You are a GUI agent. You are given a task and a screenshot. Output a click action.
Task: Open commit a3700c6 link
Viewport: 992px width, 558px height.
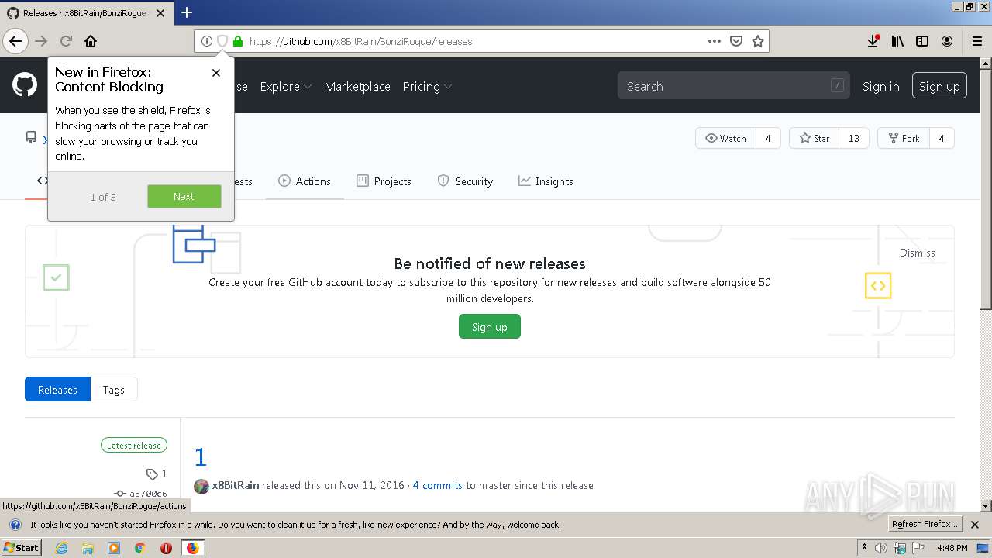point(141,494)
